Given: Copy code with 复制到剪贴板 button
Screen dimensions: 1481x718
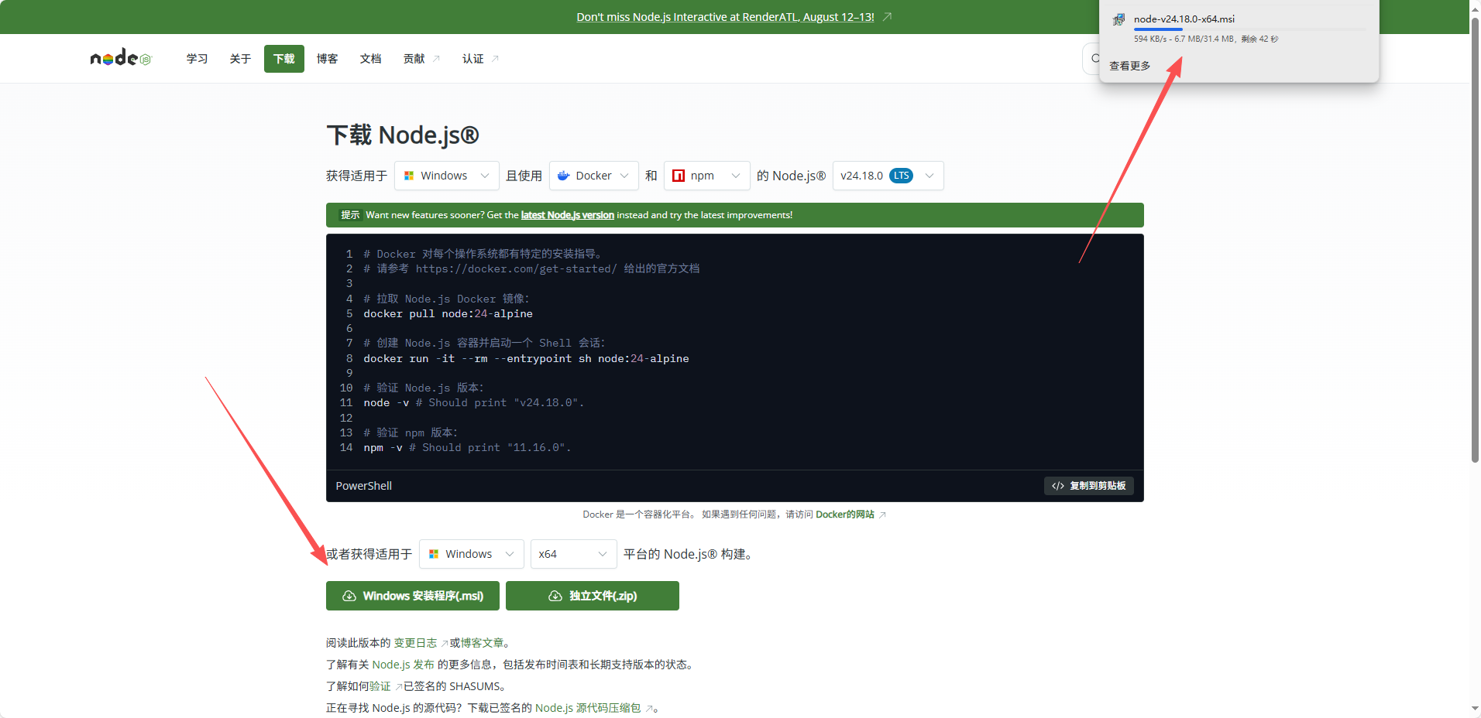Looking at the screenshot, I should pos(1089,486).
